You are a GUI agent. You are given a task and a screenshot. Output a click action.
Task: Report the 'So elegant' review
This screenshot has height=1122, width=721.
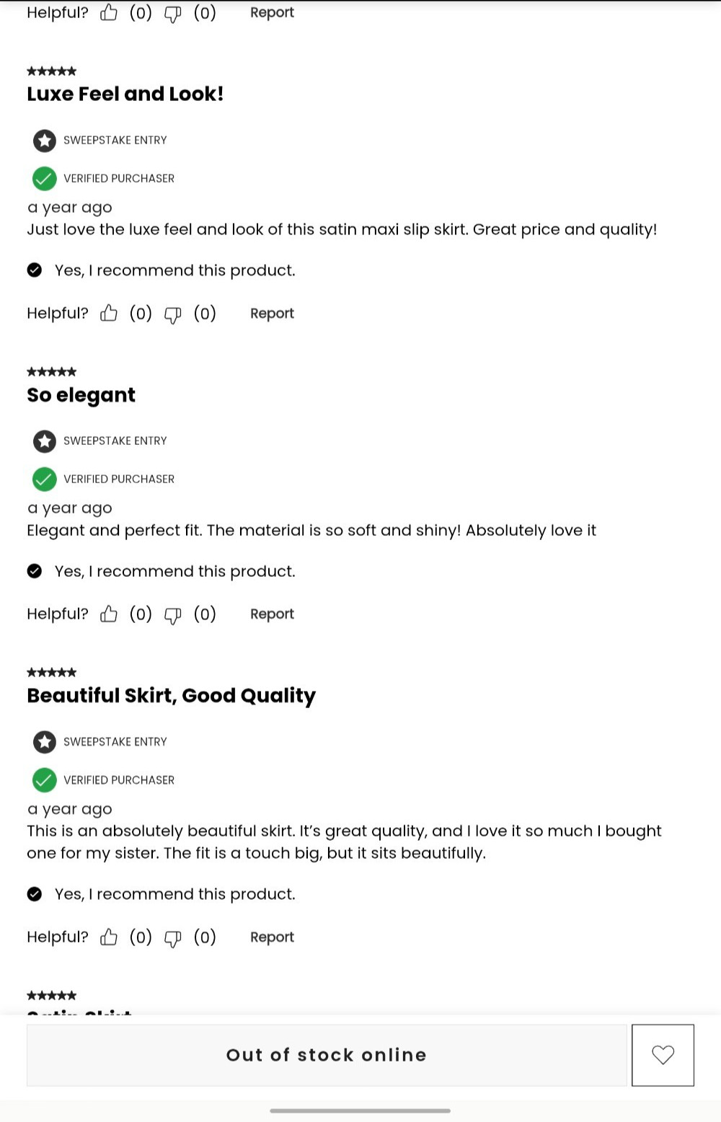coord(272,614)
